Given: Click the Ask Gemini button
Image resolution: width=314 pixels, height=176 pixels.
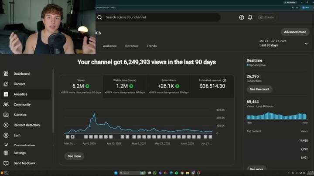Looking at the screenshot, I should 290,2.
